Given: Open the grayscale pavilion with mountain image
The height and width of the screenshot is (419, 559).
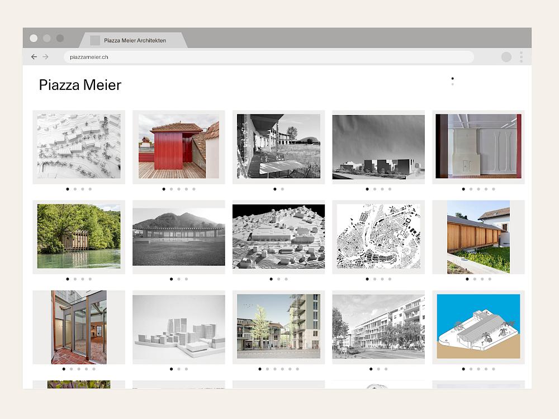Looking at the screenshot, I should pos(179,236).
